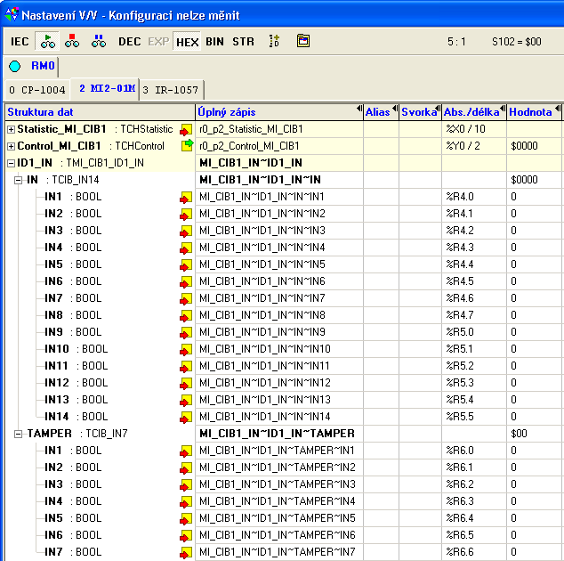Switch value display to STR
This screenshot has height=561, width=564.
coord(243,42)
